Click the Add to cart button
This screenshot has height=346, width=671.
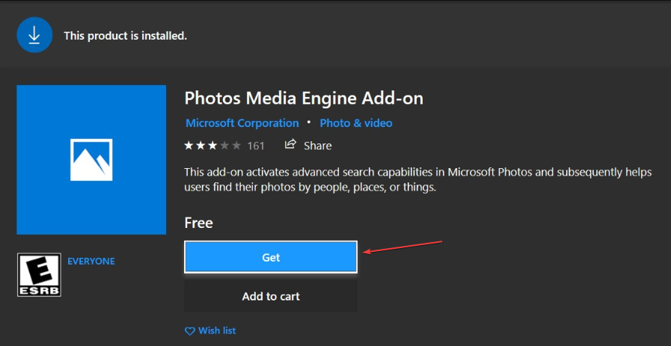click(271, 296)
